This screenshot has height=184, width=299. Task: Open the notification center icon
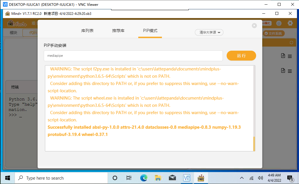pos(290,178)
